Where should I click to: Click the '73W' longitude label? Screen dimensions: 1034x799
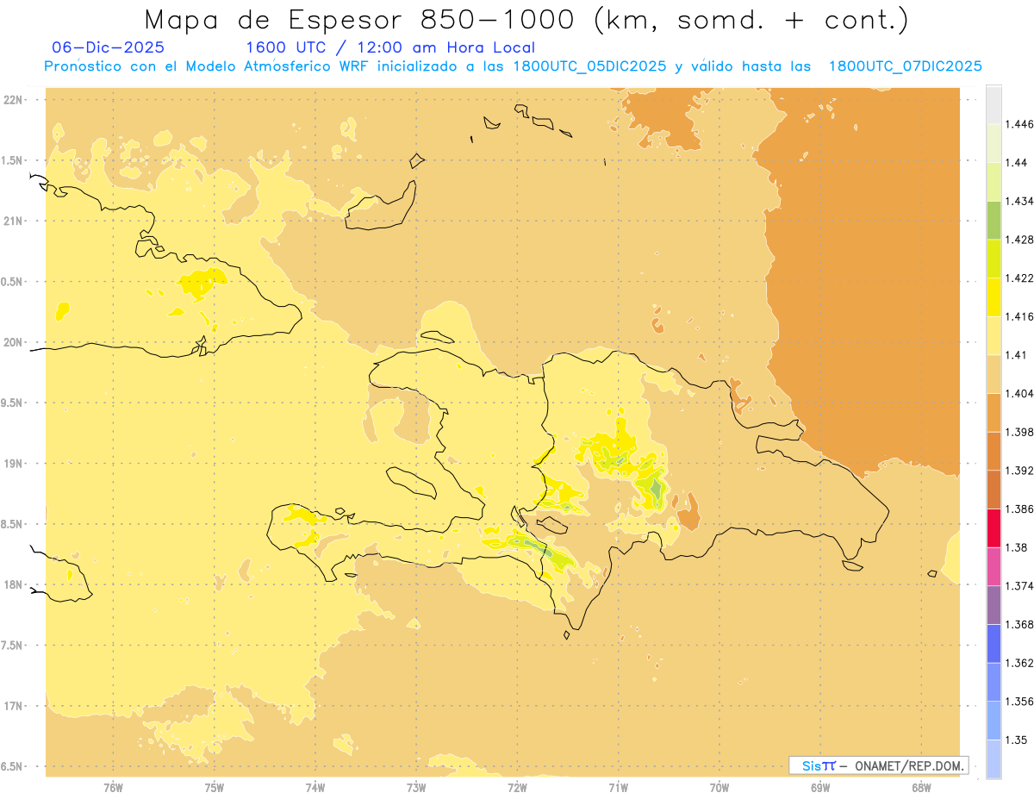click(416, 787)
